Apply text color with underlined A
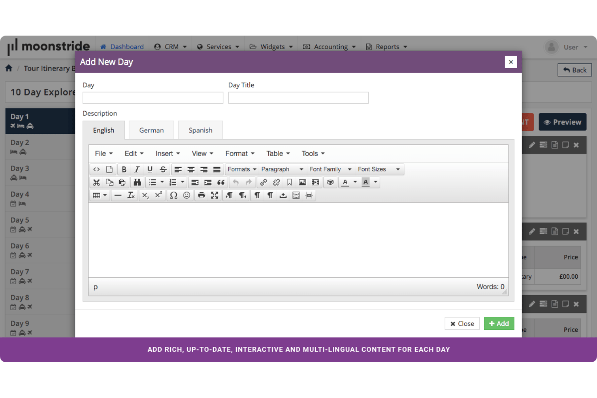The image size is (597, 398). (345, 182)
